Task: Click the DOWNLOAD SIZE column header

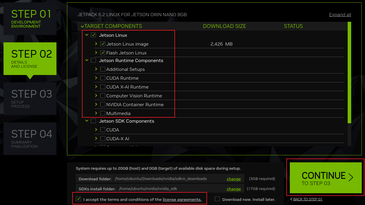Action: (224, 26)
